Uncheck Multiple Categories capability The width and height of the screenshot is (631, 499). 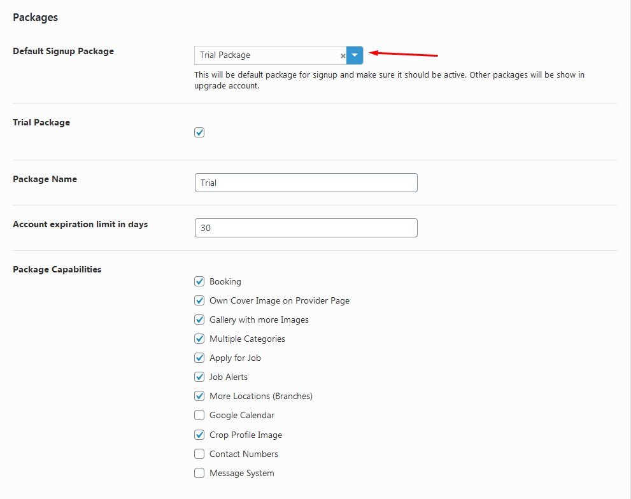(x=199, y=339)
